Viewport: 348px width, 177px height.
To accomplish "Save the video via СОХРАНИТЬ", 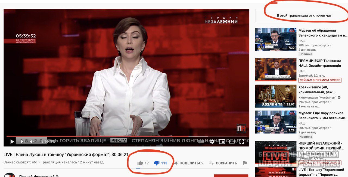I will [223, 163].
